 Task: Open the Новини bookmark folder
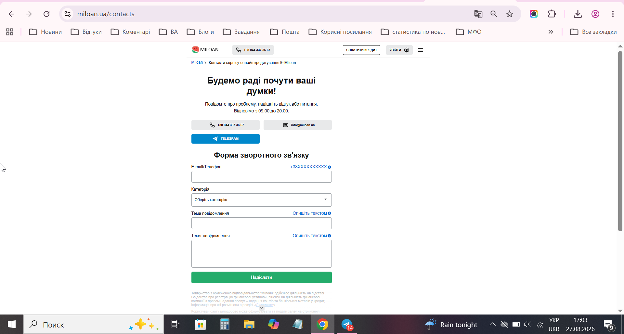[45, 32]
